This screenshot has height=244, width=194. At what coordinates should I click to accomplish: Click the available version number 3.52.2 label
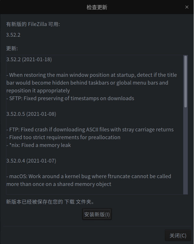[x=13, y=35]
